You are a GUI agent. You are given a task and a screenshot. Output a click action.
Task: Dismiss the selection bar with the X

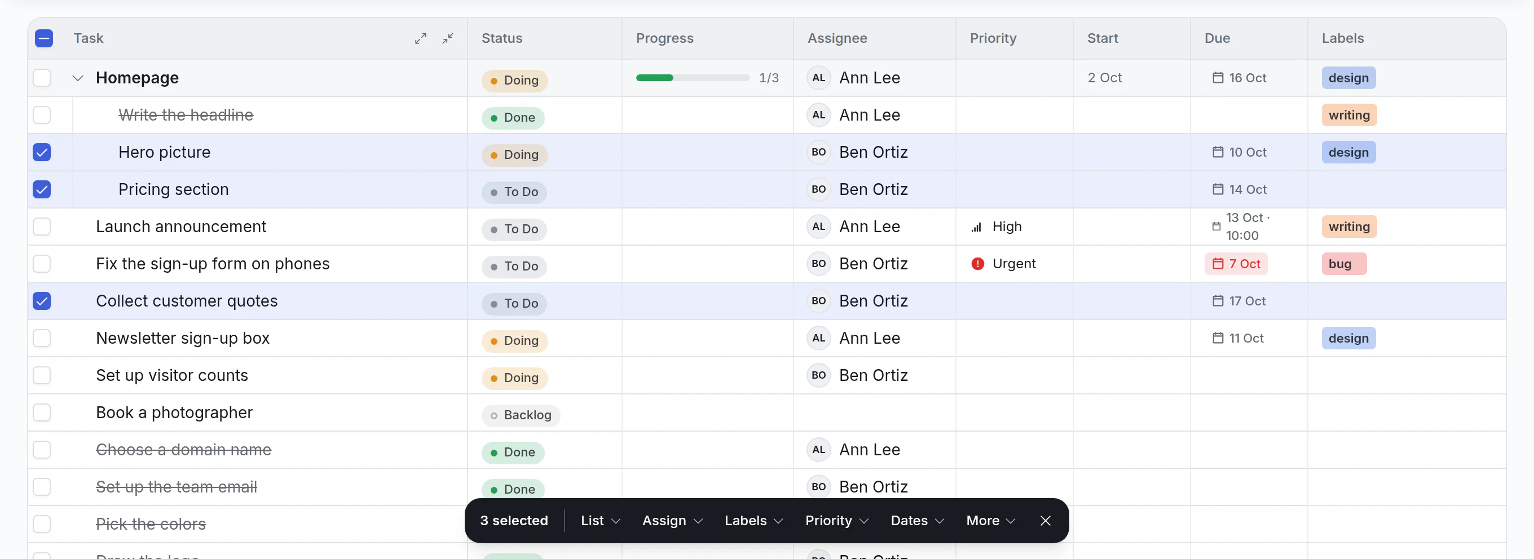point(1045,521)
